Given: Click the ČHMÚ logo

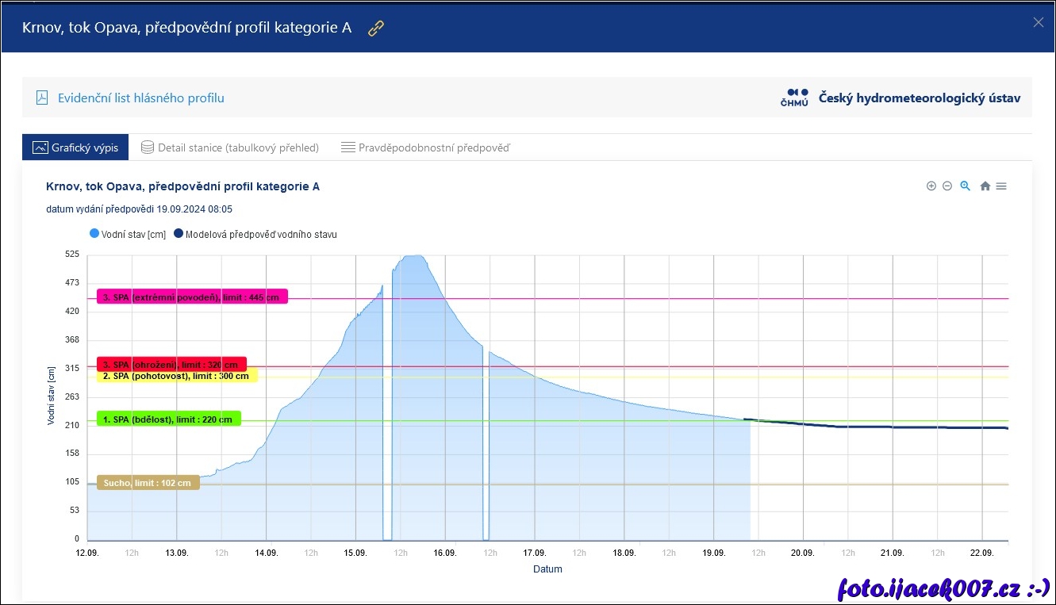Looking at the screenshot, I should click(794, 98).
